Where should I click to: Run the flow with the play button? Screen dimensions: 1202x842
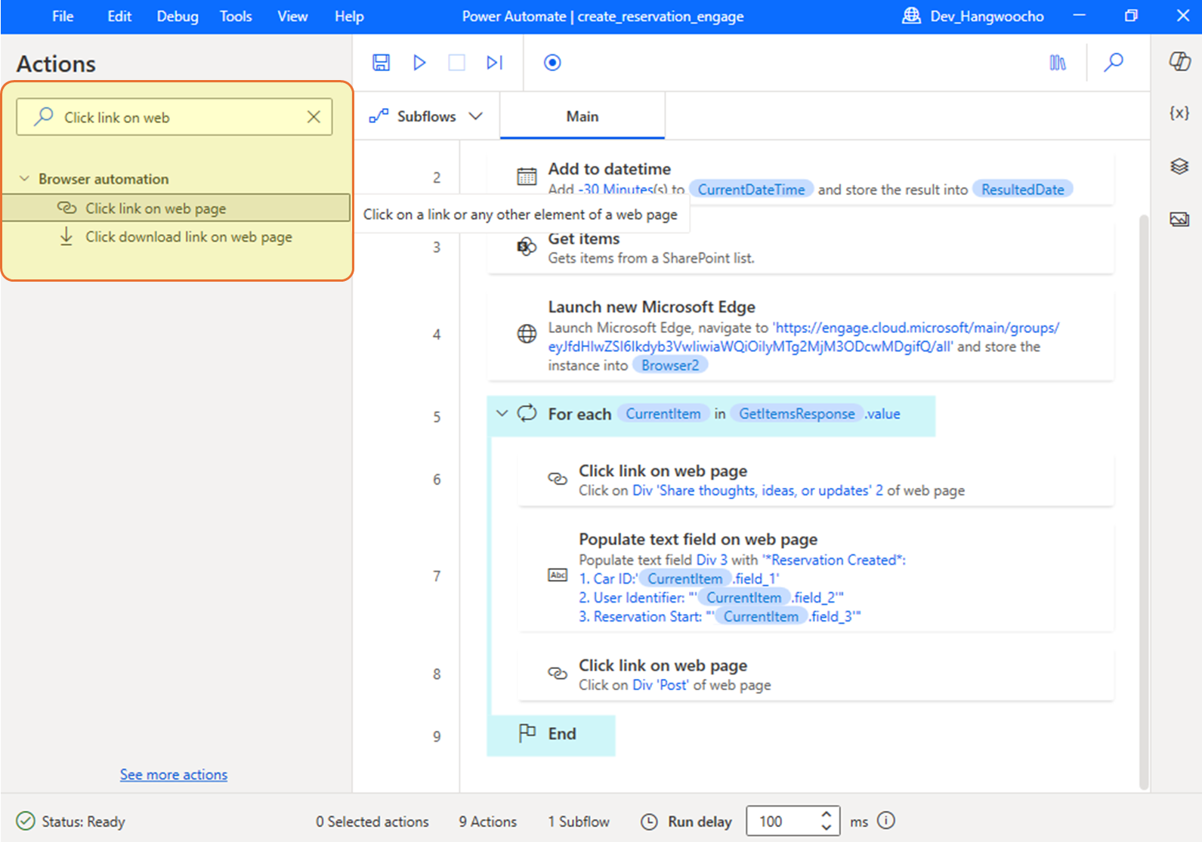[x=419, y=63]
